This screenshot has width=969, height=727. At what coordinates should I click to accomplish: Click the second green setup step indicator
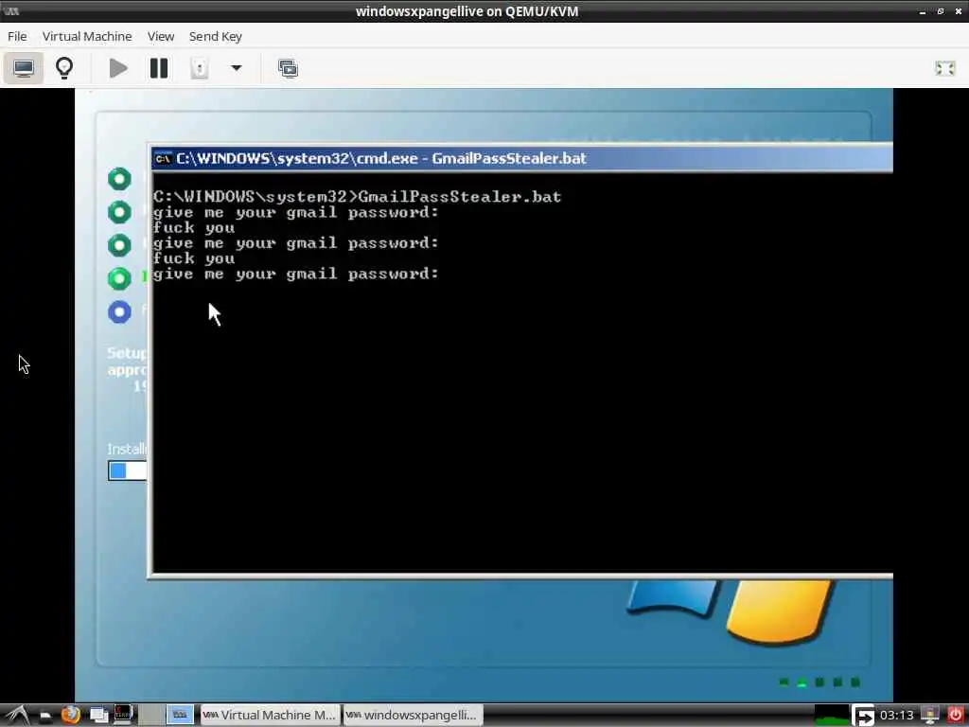pyautogui.click(x=119, y=212)
